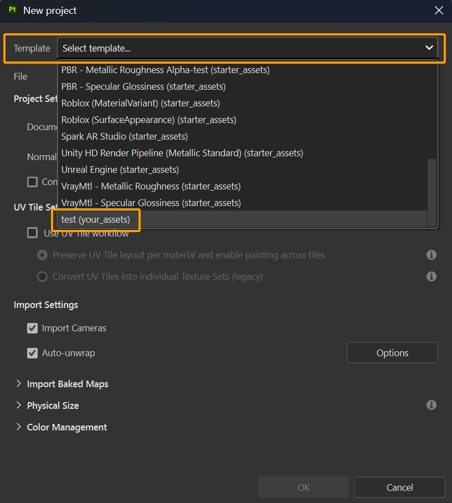The height and width of the screenshot is (503, 452).
Task: Open the Select template dropdown
Action: pos(248,48)
